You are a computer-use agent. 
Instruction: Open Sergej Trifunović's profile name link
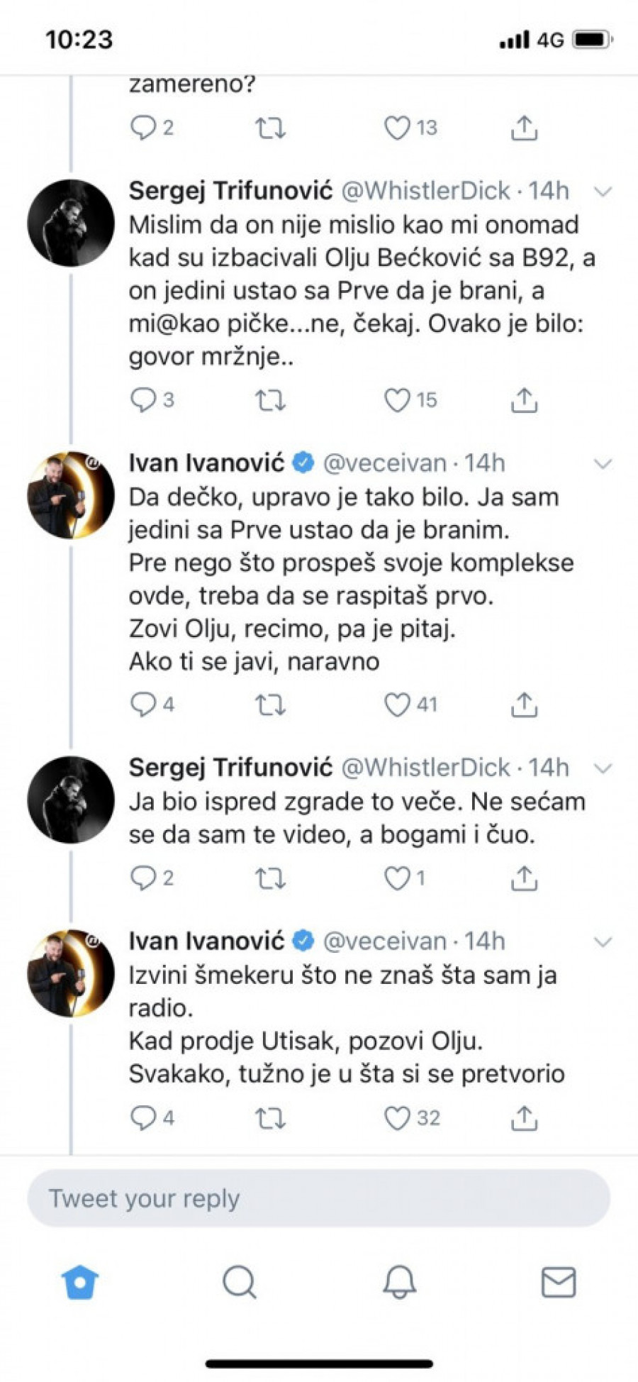pyautogui.click(x=230, y=190)
